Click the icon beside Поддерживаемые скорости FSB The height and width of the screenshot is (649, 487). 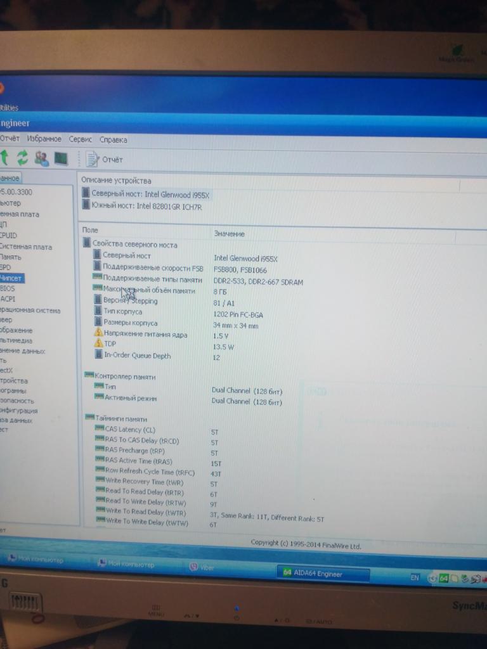[97, 267]
